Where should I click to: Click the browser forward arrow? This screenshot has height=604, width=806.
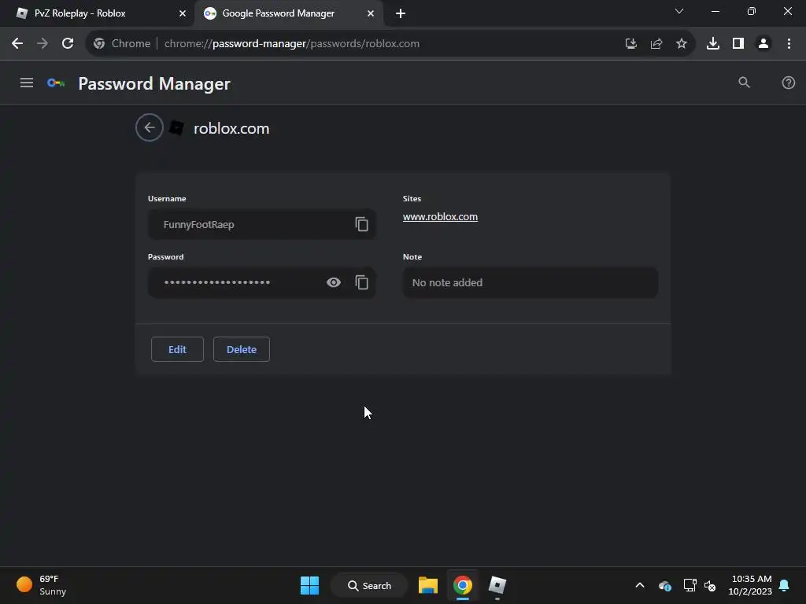(43, 44)
